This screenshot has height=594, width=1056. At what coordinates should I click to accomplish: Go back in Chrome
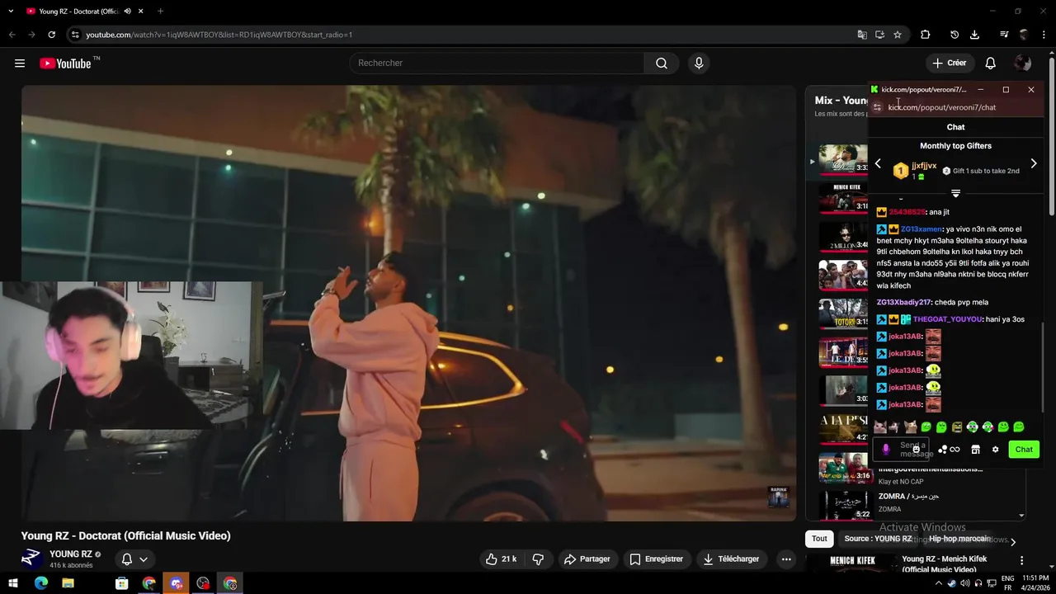12,35
